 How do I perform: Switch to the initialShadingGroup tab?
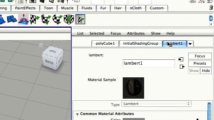tap(141, 44)
